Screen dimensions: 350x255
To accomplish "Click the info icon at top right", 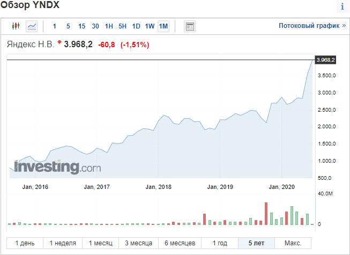I will (x=342, y=6).
